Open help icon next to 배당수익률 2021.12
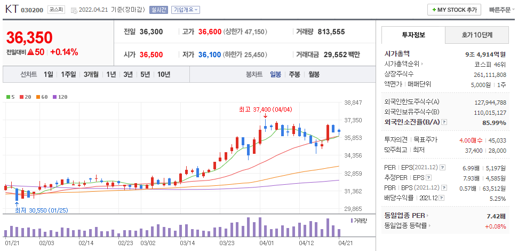 tap(442, 198)
